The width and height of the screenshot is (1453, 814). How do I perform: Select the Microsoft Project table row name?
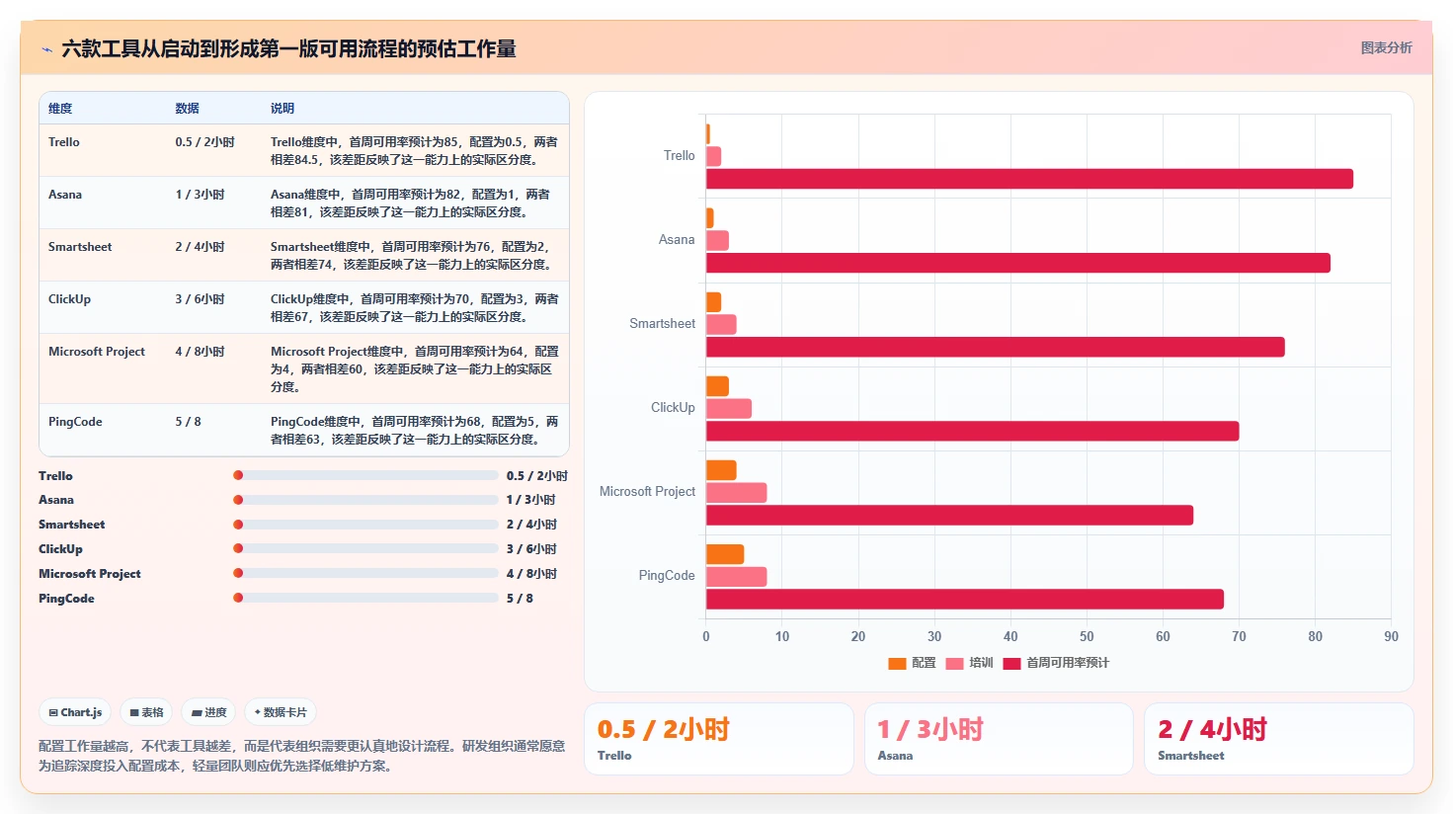pyautogui.click(x=97, y=352)
